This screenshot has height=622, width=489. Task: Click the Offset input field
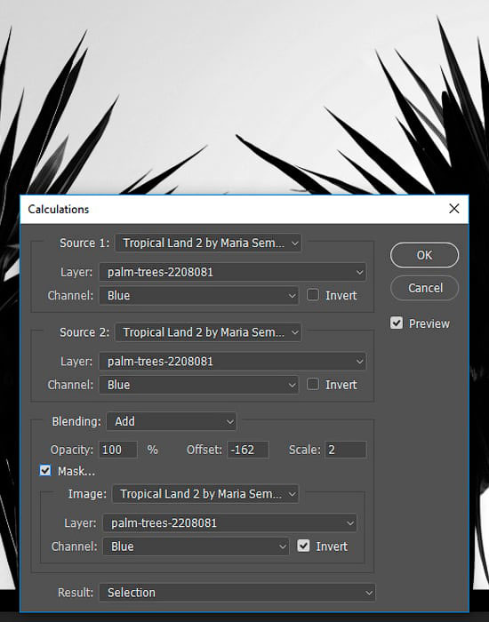click(248, 450)
